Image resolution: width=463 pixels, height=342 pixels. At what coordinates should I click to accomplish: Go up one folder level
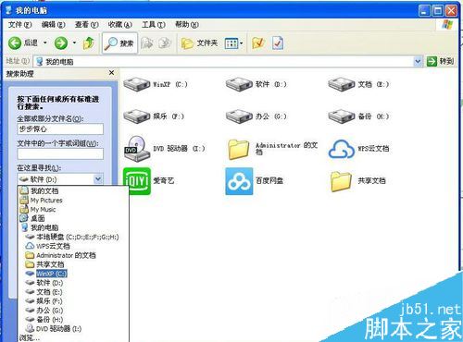pos(89,43)
